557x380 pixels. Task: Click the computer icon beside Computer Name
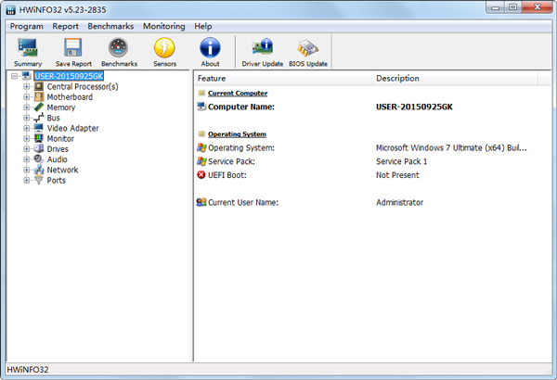(201, 106)
